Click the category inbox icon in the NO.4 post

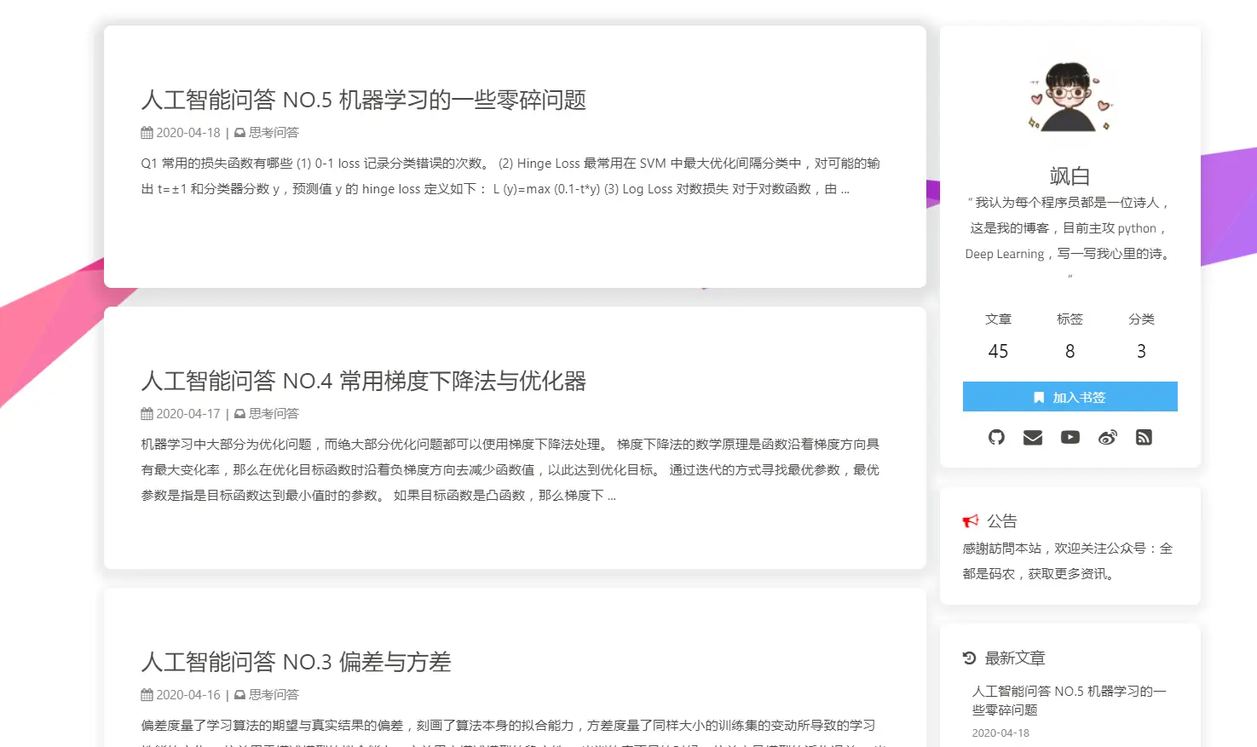coord(240,414)
